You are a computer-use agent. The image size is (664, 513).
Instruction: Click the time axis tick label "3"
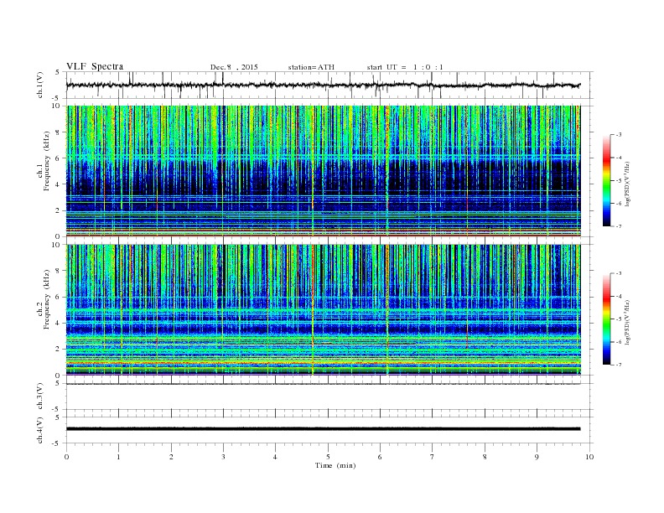[x=223, y=457]
